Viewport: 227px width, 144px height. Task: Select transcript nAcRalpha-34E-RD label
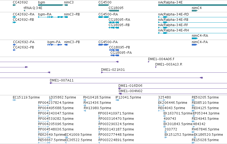coord(173,14)
